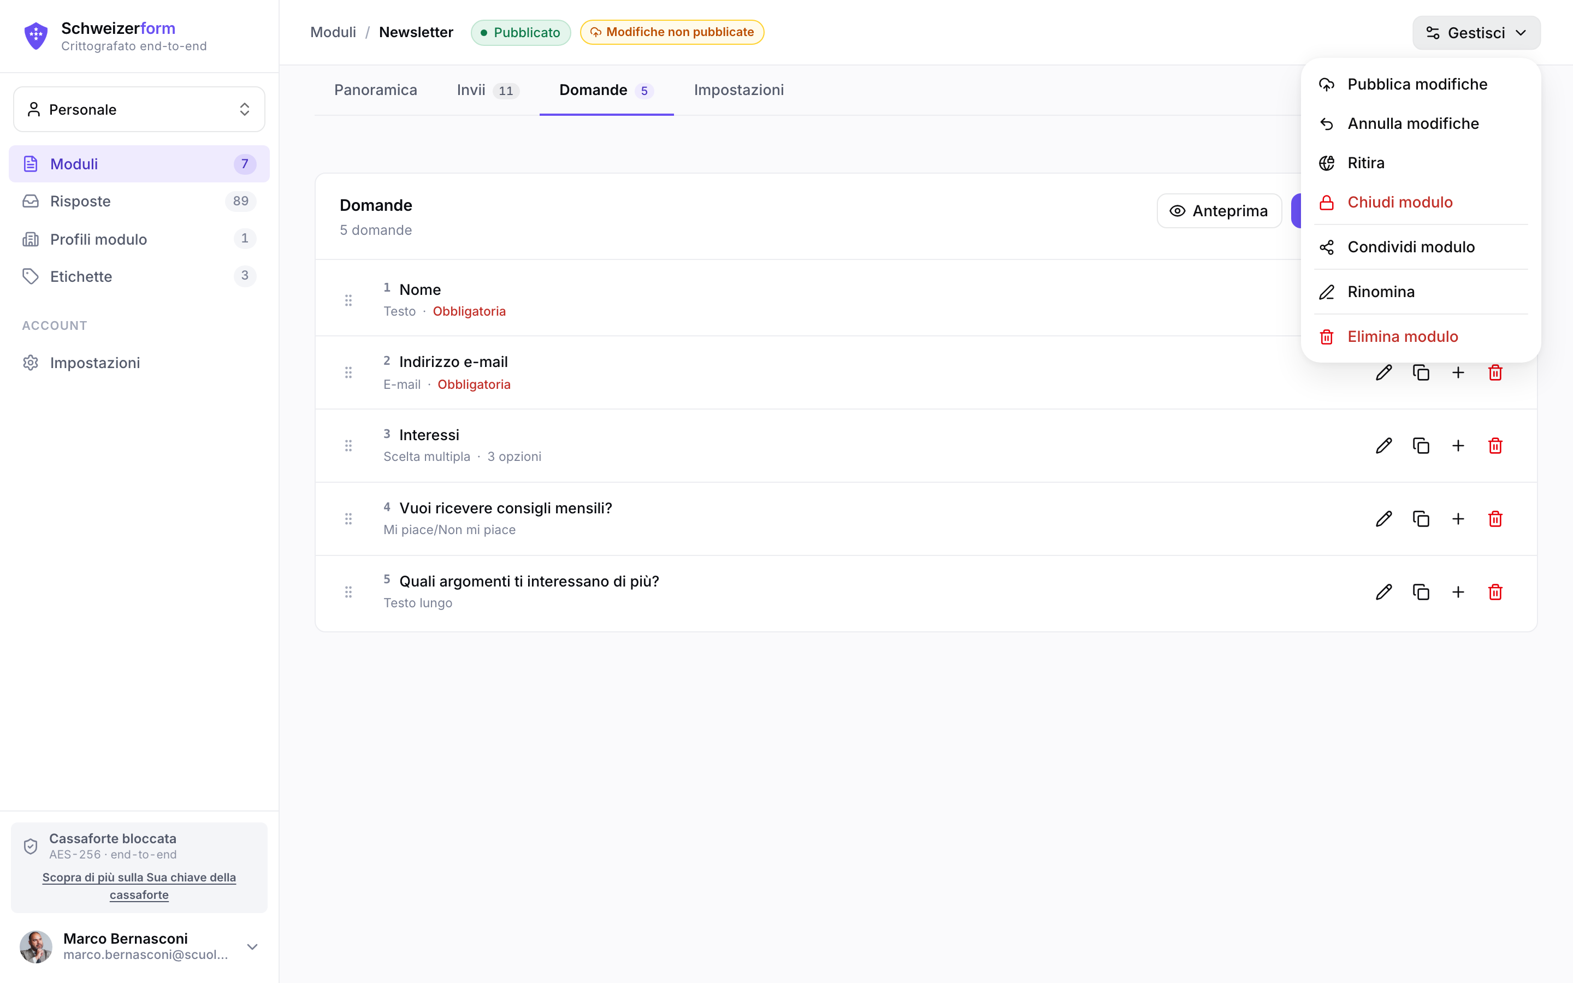Open the Personale workspace selector
This screenshot has height=983, width=1573.
coord(139,109)
